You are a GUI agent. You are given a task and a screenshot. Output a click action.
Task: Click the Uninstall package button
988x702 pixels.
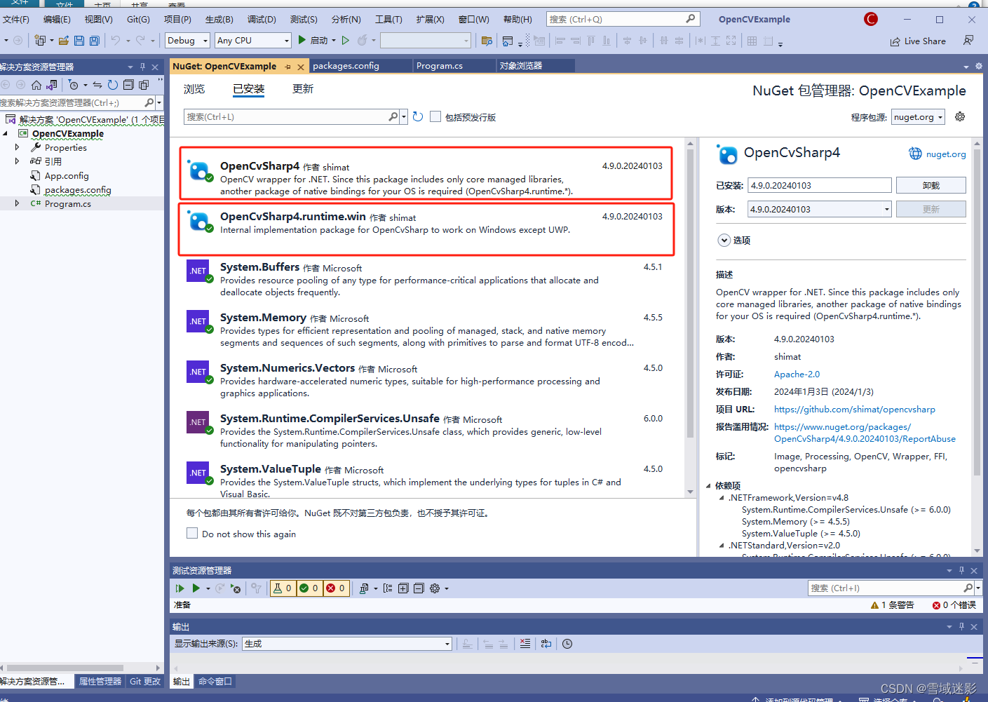click(931, 185)
